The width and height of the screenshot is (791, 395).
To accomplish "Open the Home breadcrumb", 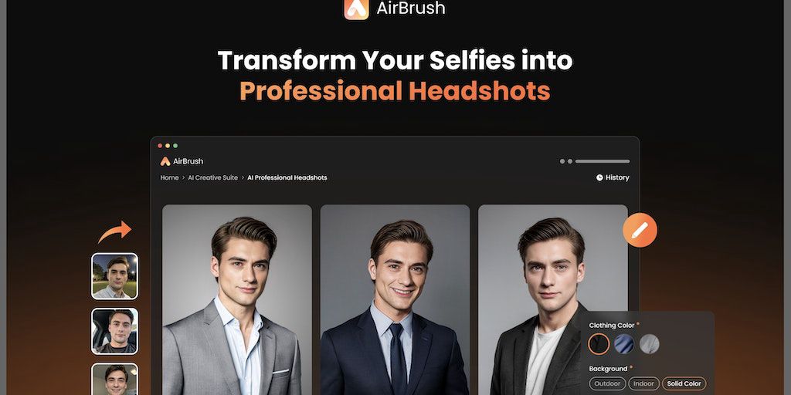I will (169, 178).
